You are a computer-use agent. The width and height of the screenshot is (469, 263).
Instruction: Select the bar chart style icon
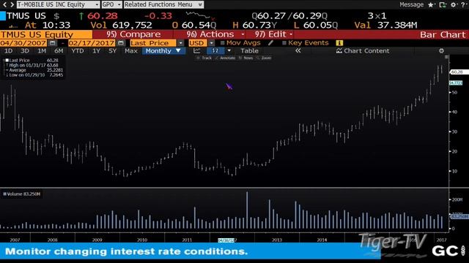(x=215, y=50)
